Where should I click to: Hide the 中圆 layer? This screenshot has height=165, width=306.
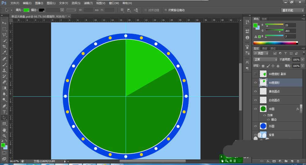coord(255,109)
